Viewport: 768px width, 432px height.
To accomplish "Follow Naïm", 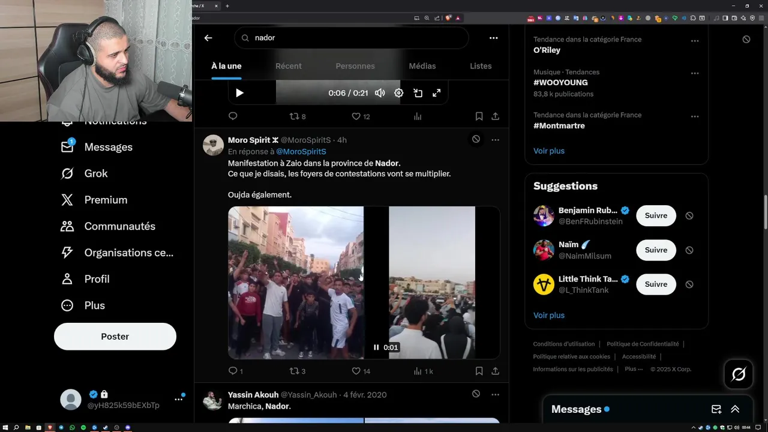I will (x=656, y=250).
